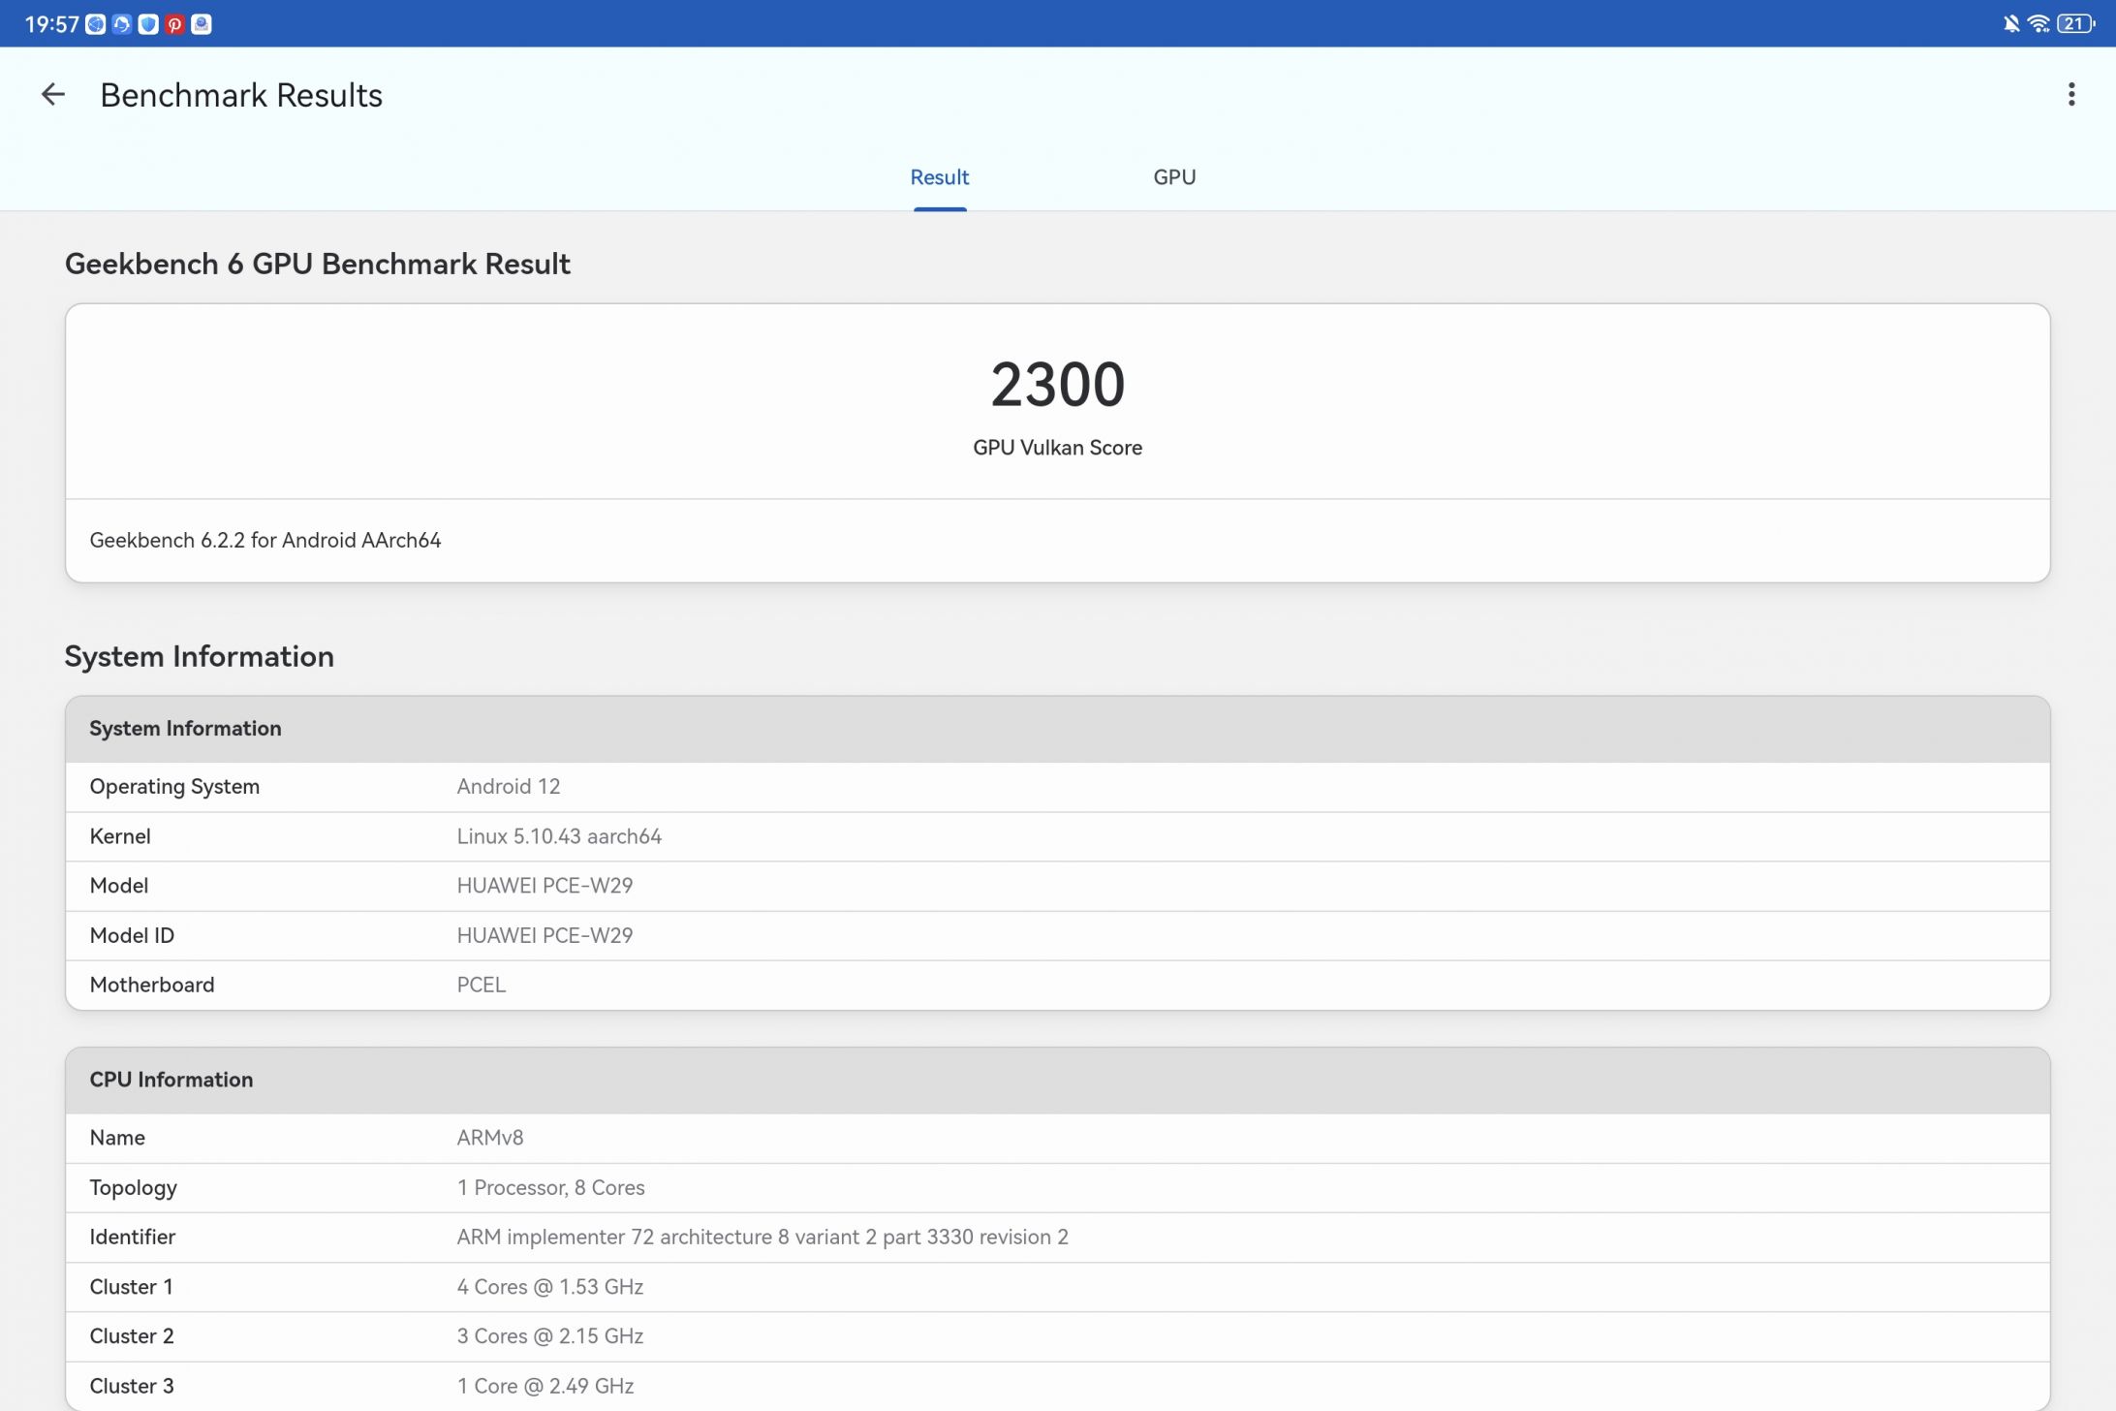Viewport: 2116px width, 1411px height.
Task: Click the 2300 GPU score
Action: click(1057, 385)
